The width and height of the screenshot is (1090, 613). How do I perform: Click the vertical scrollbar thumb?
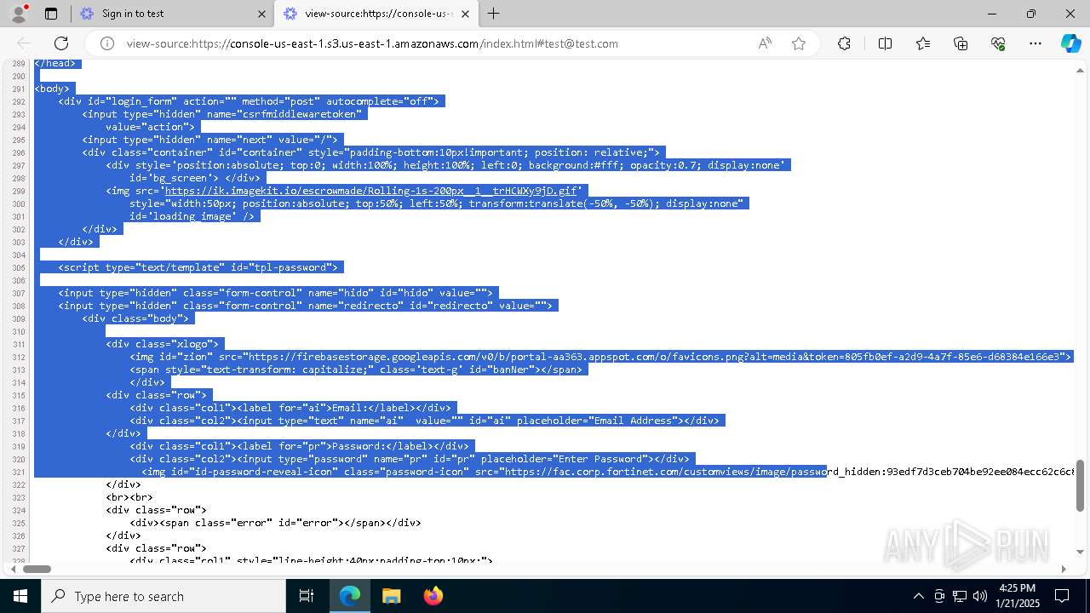coord(1081,485)
